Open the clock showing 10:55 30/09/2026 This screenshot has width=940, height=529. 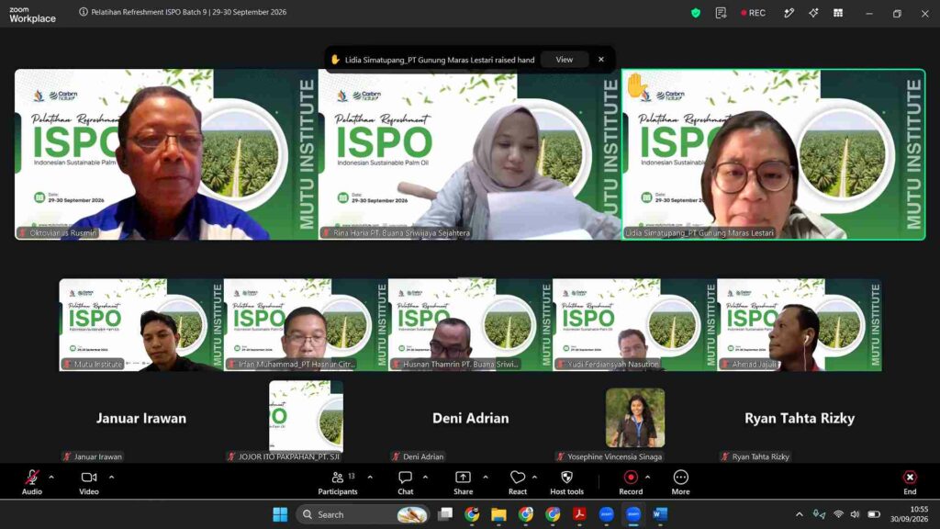910,514
